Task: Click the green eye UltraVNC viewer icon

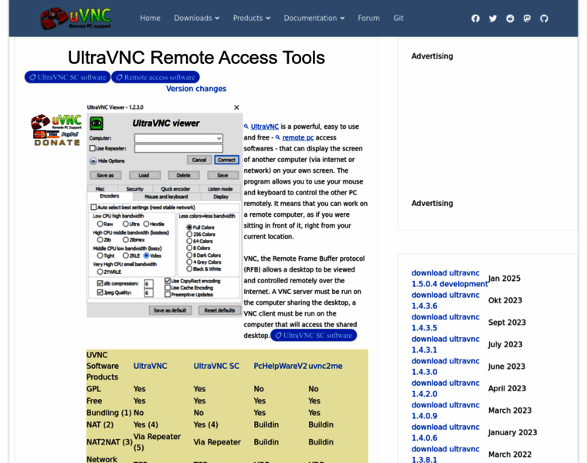Action: tap(97, 123)
